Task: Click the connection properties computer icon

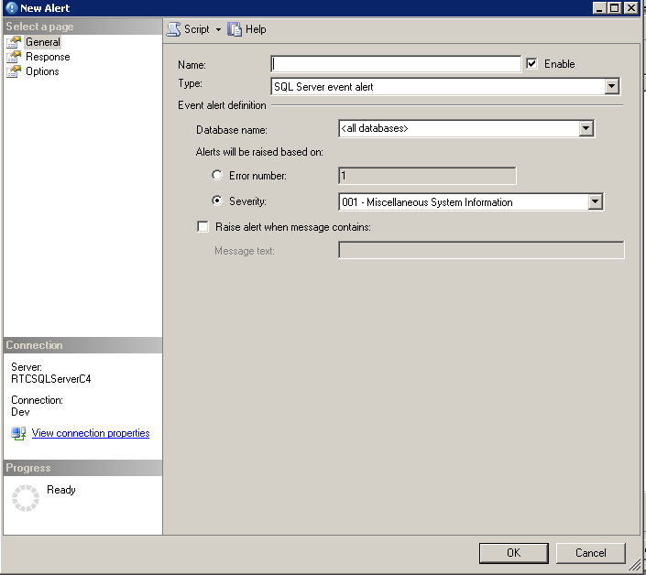Action: [18, 433]
